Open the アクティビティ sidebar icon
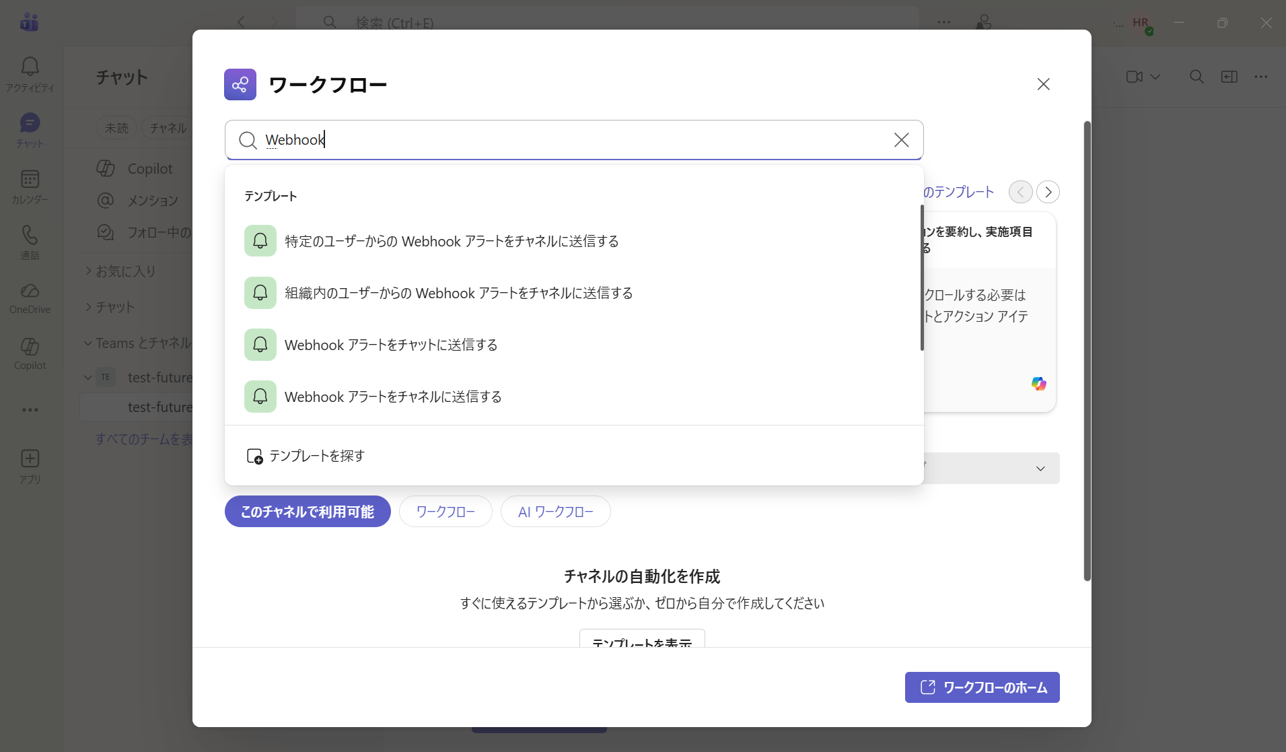The height and width of the screenshot is (752, 1286). [x=30, y=71]
